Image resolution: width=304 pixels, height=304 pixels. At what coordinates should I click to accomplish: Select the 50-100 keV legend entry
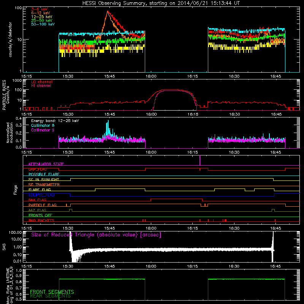coord(43,24)
